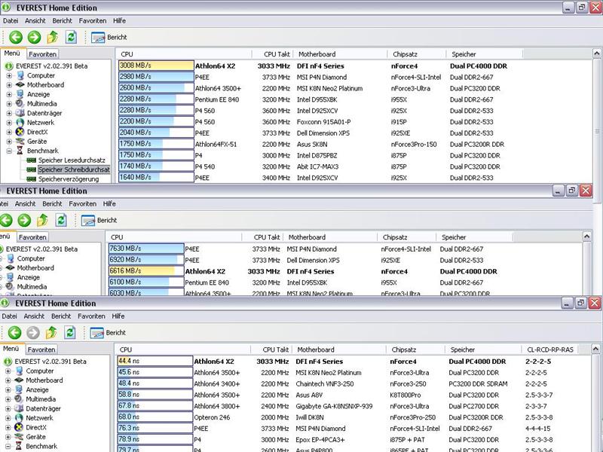Click the Up level arrow in bottom window

tap(51, 332)
